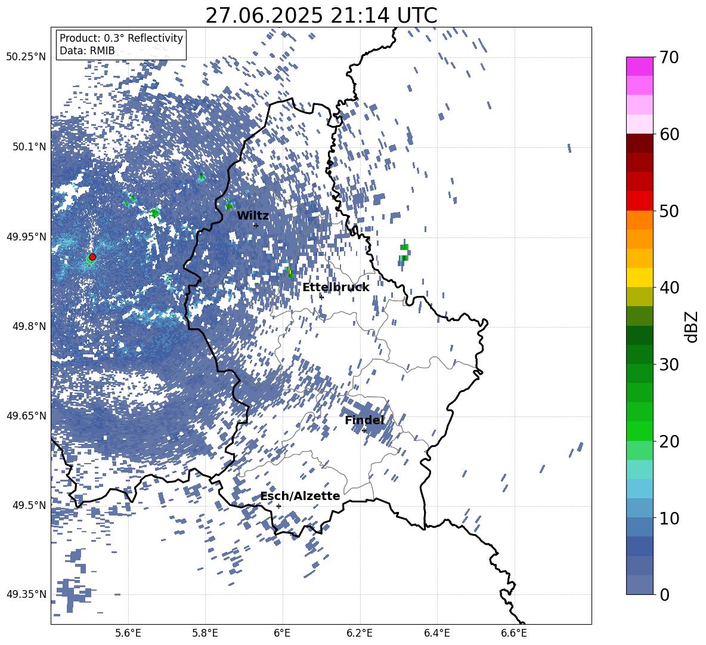Click the Ettelbruck location cross marker
The height and width of the screenshot is (645, 706).
pyautogui.click(x=321, y=297)
